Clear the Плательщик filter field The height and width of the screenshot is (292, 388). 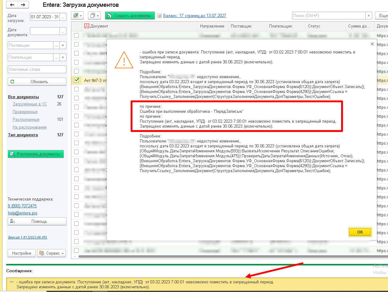pyautogui.click(x=63, y=57)
